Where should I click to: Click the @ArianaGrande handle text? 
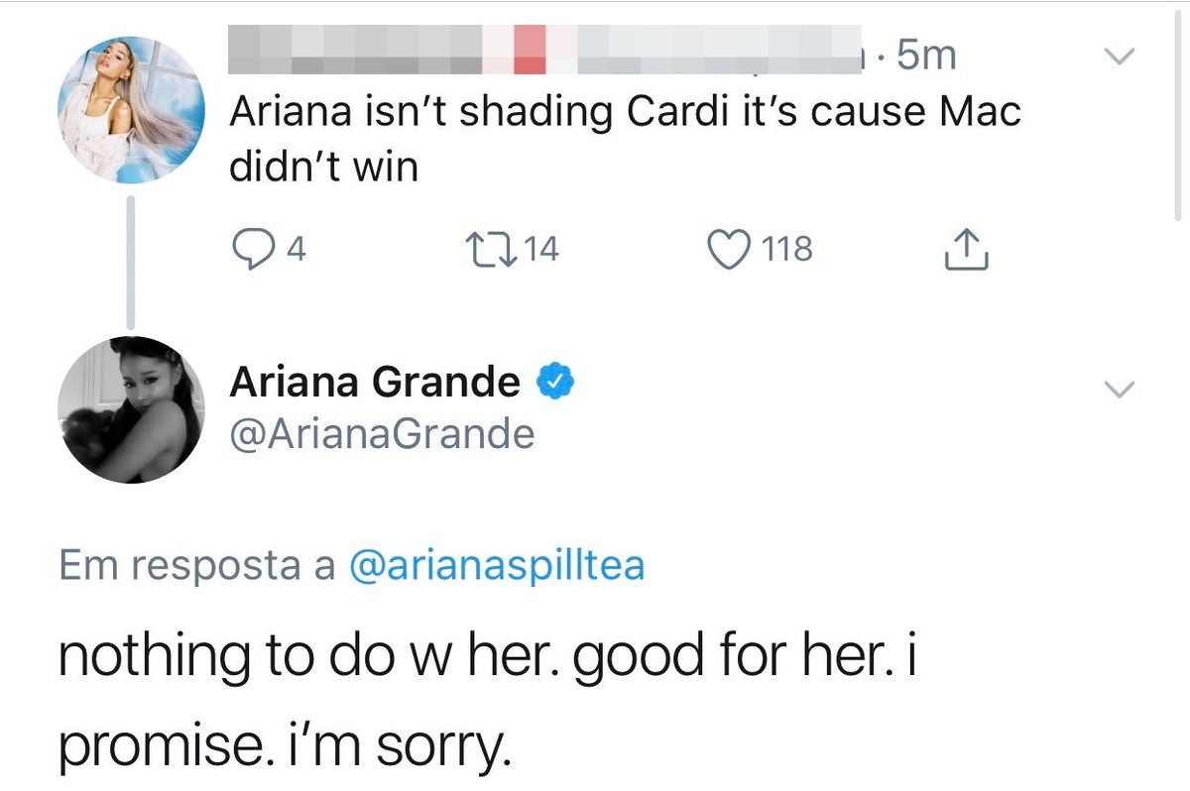pos(382,433)
